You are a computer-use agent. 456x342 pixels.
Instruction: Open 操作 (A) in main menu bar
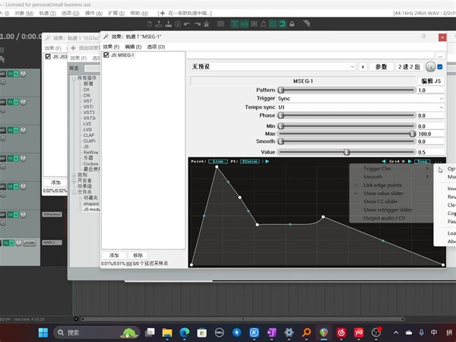point(93,13)
